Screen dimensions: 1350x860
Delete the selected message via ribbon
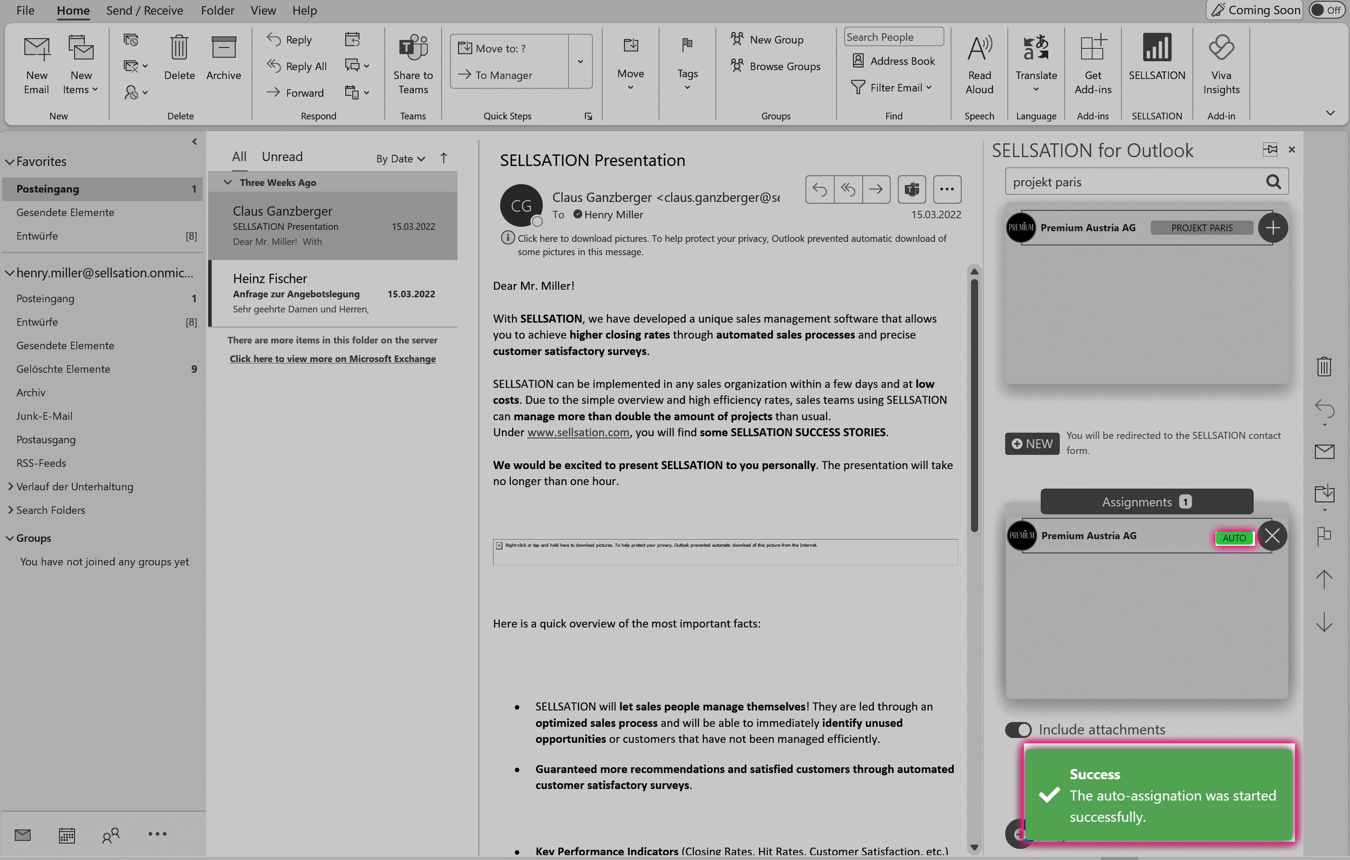click(179, 58)
